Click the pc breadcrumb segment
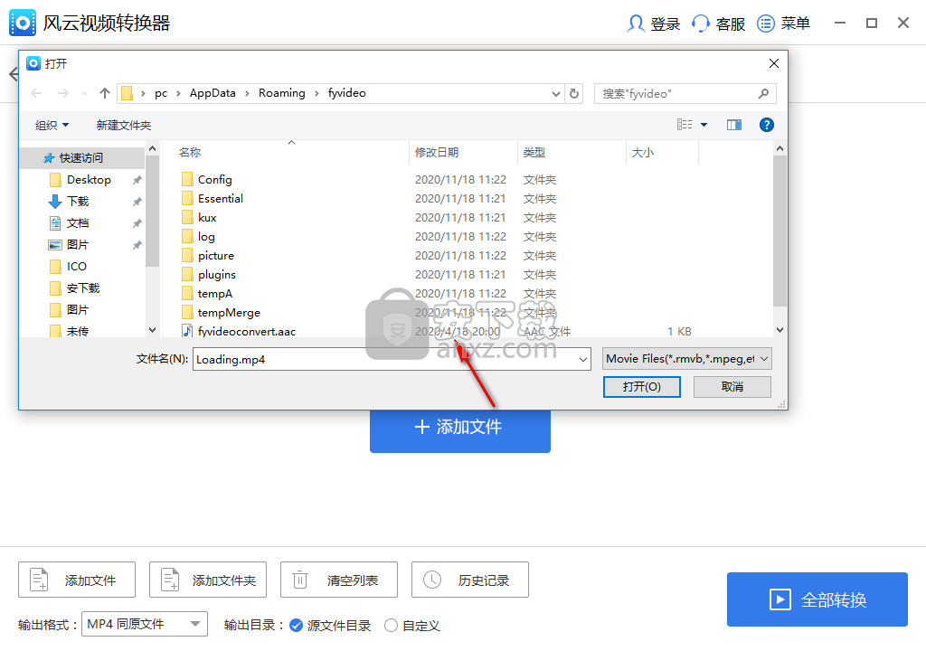 [x=161, y=93]
